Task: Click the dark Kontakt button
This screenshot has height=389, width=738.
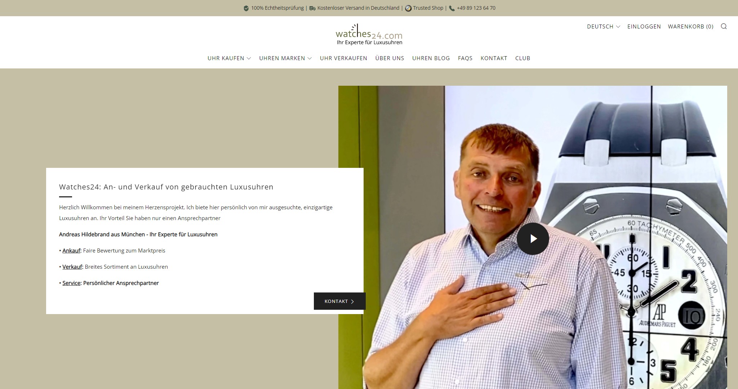Action: click(339, 301)
